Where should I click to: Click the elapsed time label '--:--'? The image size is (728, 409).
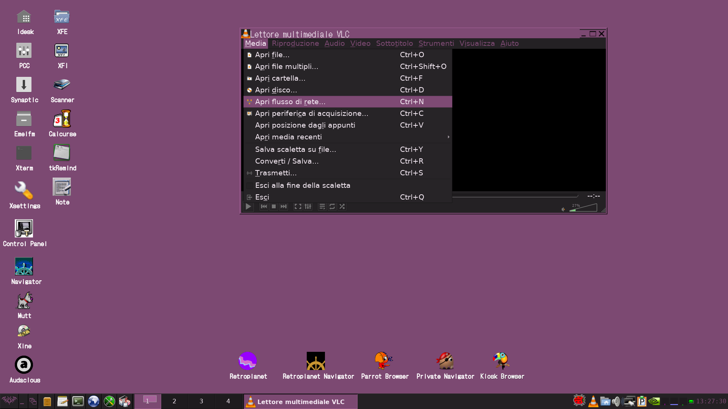[x=593, y=196]
